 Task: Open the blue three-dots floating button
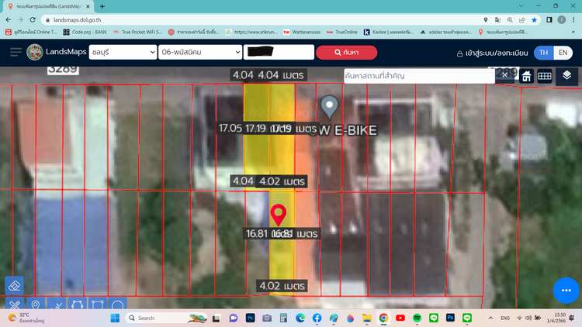tap(566, 290)
